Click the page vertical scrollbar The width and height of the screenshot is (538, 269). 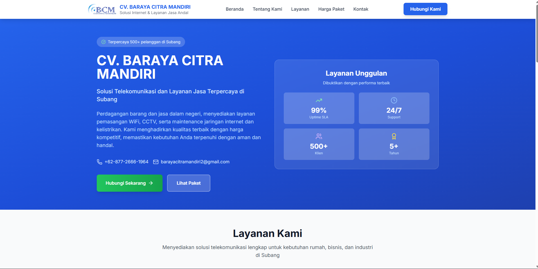click(x=537, y=34)
